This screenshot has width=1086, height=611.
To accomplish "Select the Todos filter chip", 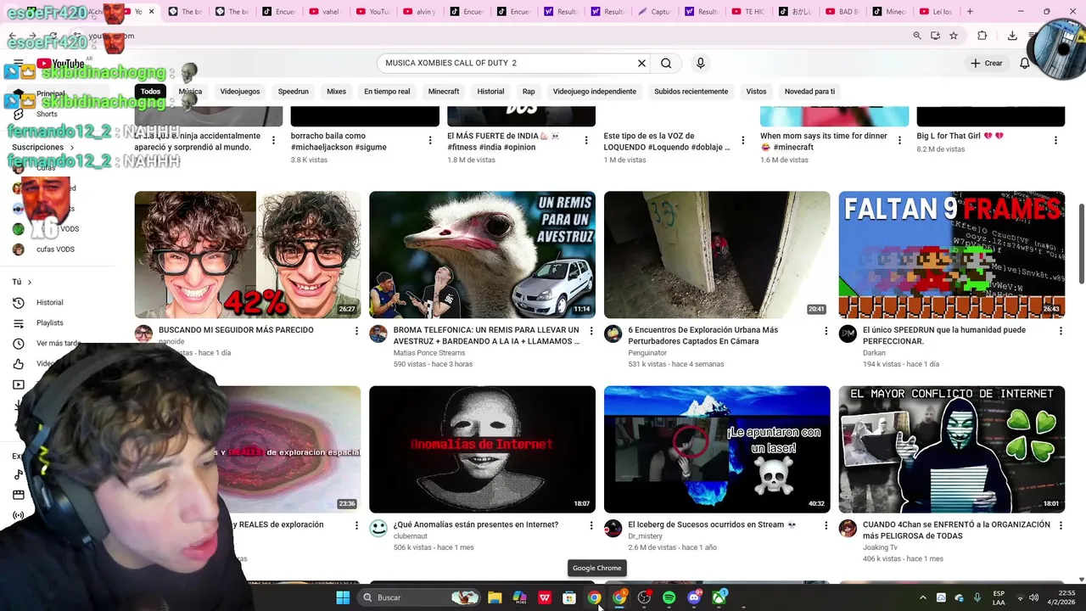I will [150, 92].
